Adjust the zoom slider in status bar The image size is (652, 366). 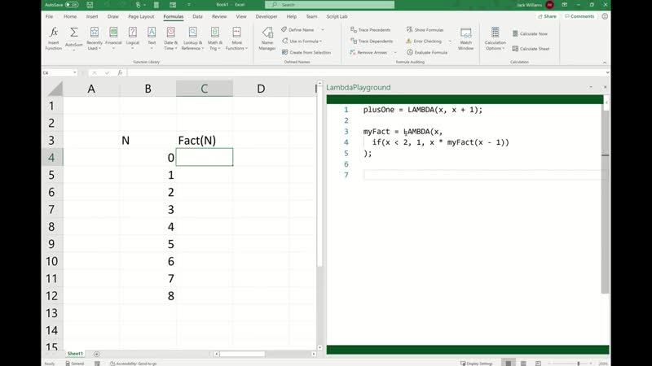tap(579, 364)
